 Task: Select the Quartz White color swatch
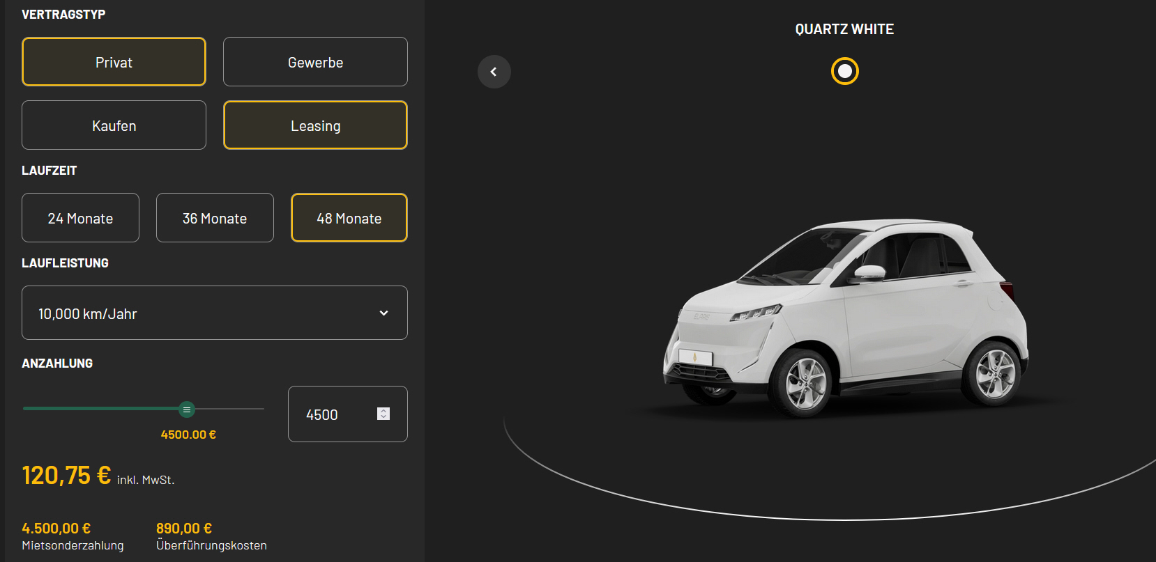pyautogui.click(x=844, y=71)
